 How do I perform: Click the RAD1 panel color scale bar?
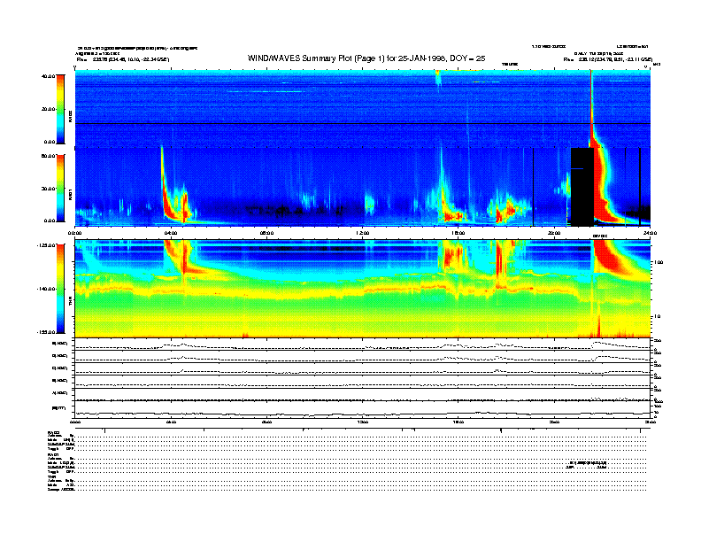tap(60, 189)
